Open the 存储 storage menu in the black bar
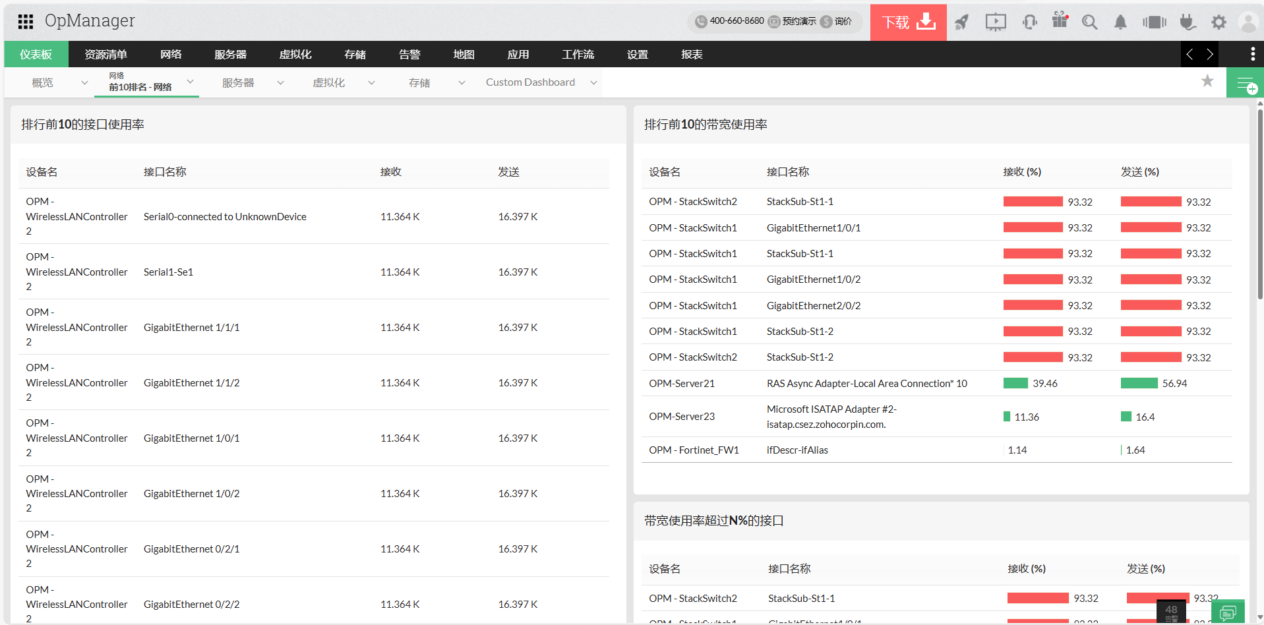Image resolution: width=1264 pixels, height=625 pixels. point(355,54)
